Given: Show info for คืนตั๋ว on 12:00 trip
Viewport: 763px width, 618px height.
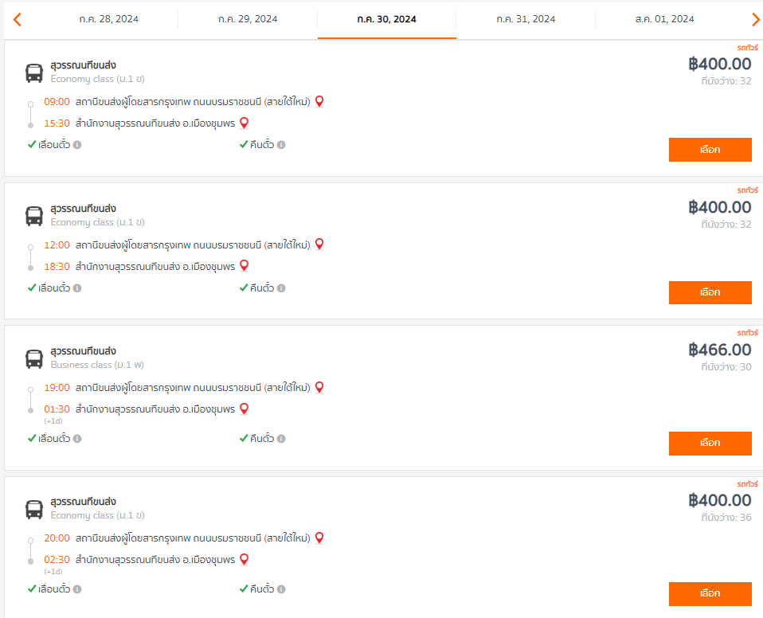Looking at the screenshot, I should coord(281,288).
